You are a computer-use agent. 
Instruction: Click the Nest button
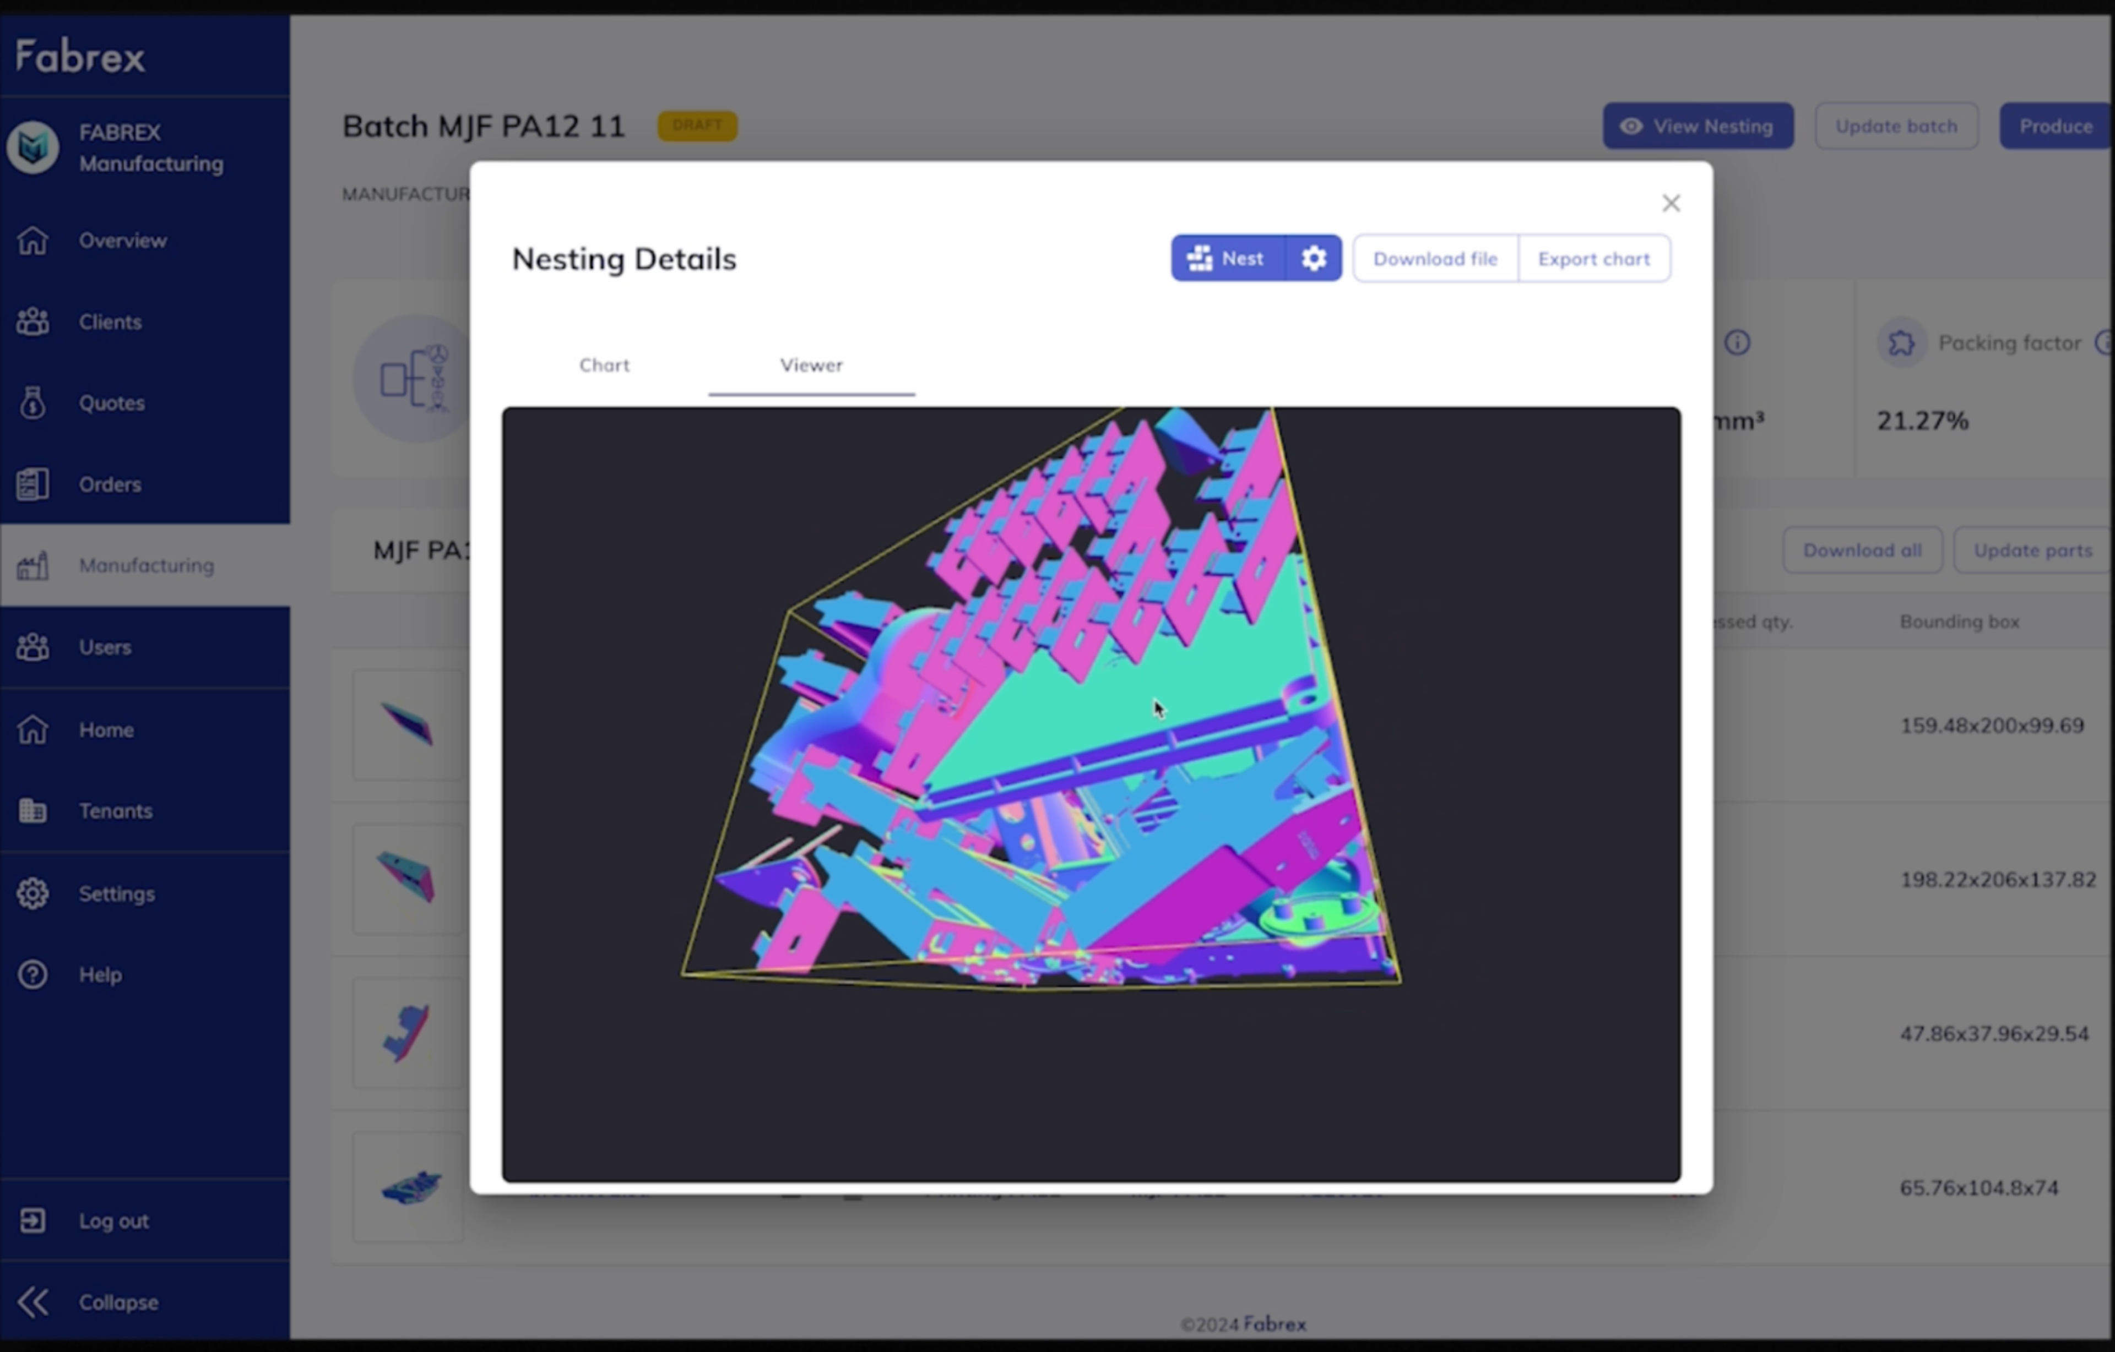[1227, 258]
